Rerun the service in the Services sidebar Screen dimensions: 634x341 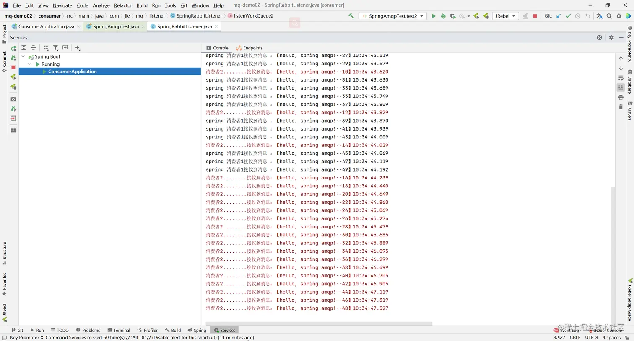[13, 48]
